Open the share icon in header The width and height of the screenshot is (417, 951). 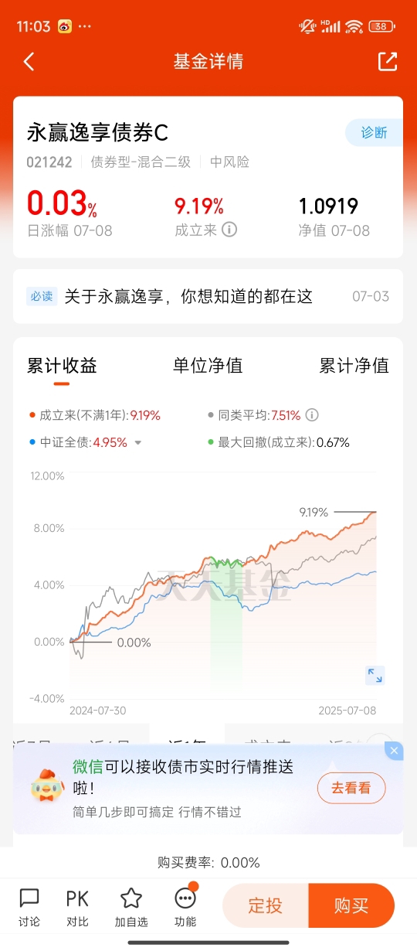pyautogui.click(x=388, y=62)
